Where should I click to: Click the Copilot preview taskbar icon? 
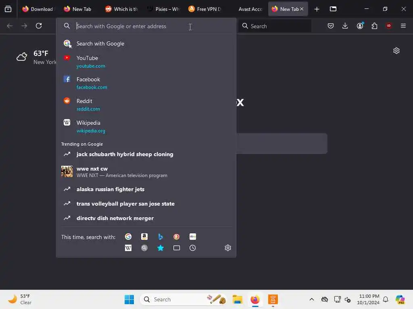(x=400, y=299)
